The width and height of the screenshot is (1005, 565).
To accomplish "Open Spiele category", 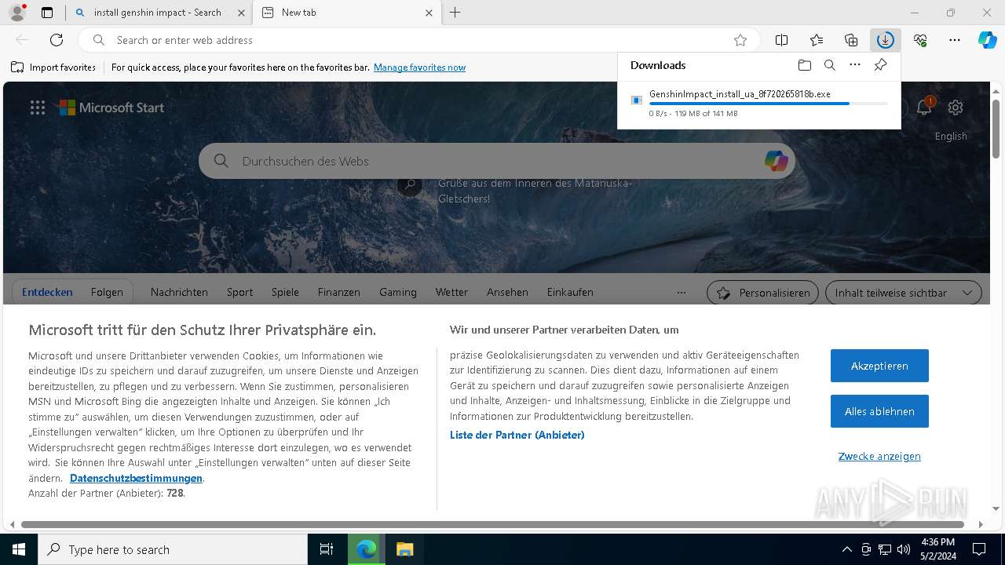I will click(x=285, y=292).
